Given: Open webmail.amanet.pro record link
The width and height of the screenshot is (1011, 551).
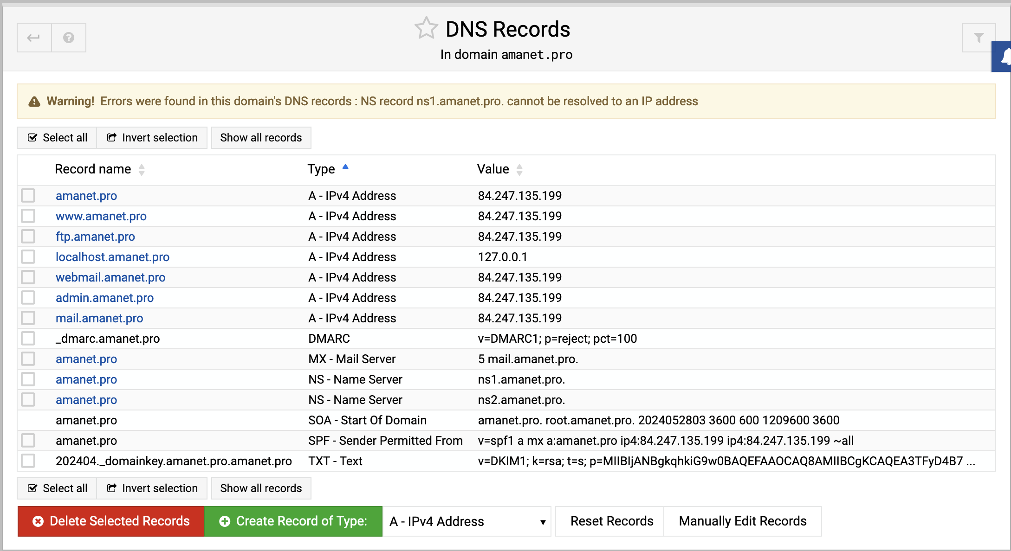Looking at the screenshot, I should [x=110, y=277].
